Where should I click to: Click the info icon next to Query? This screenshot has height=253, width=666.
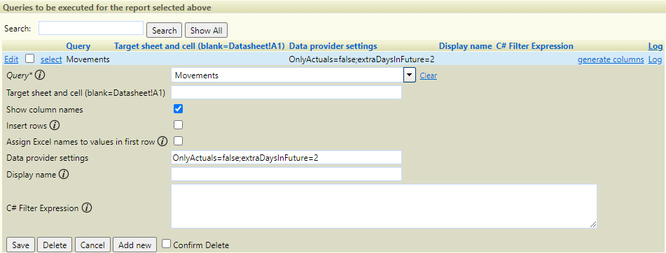tap(41, 76)
